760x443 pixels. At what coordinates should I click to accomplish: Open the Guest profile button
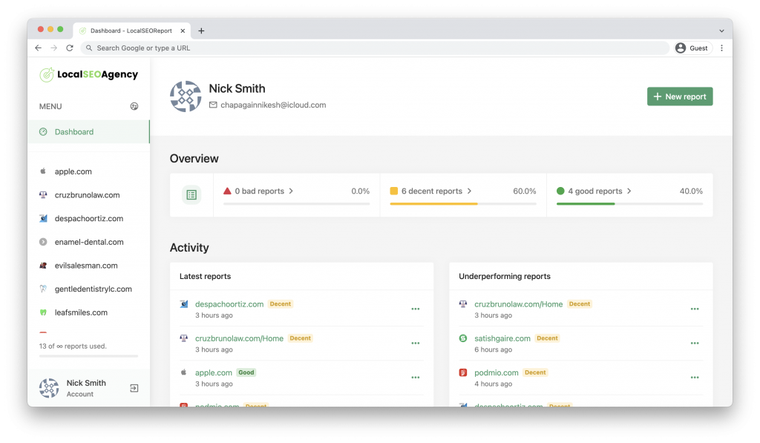click(692, 48)
